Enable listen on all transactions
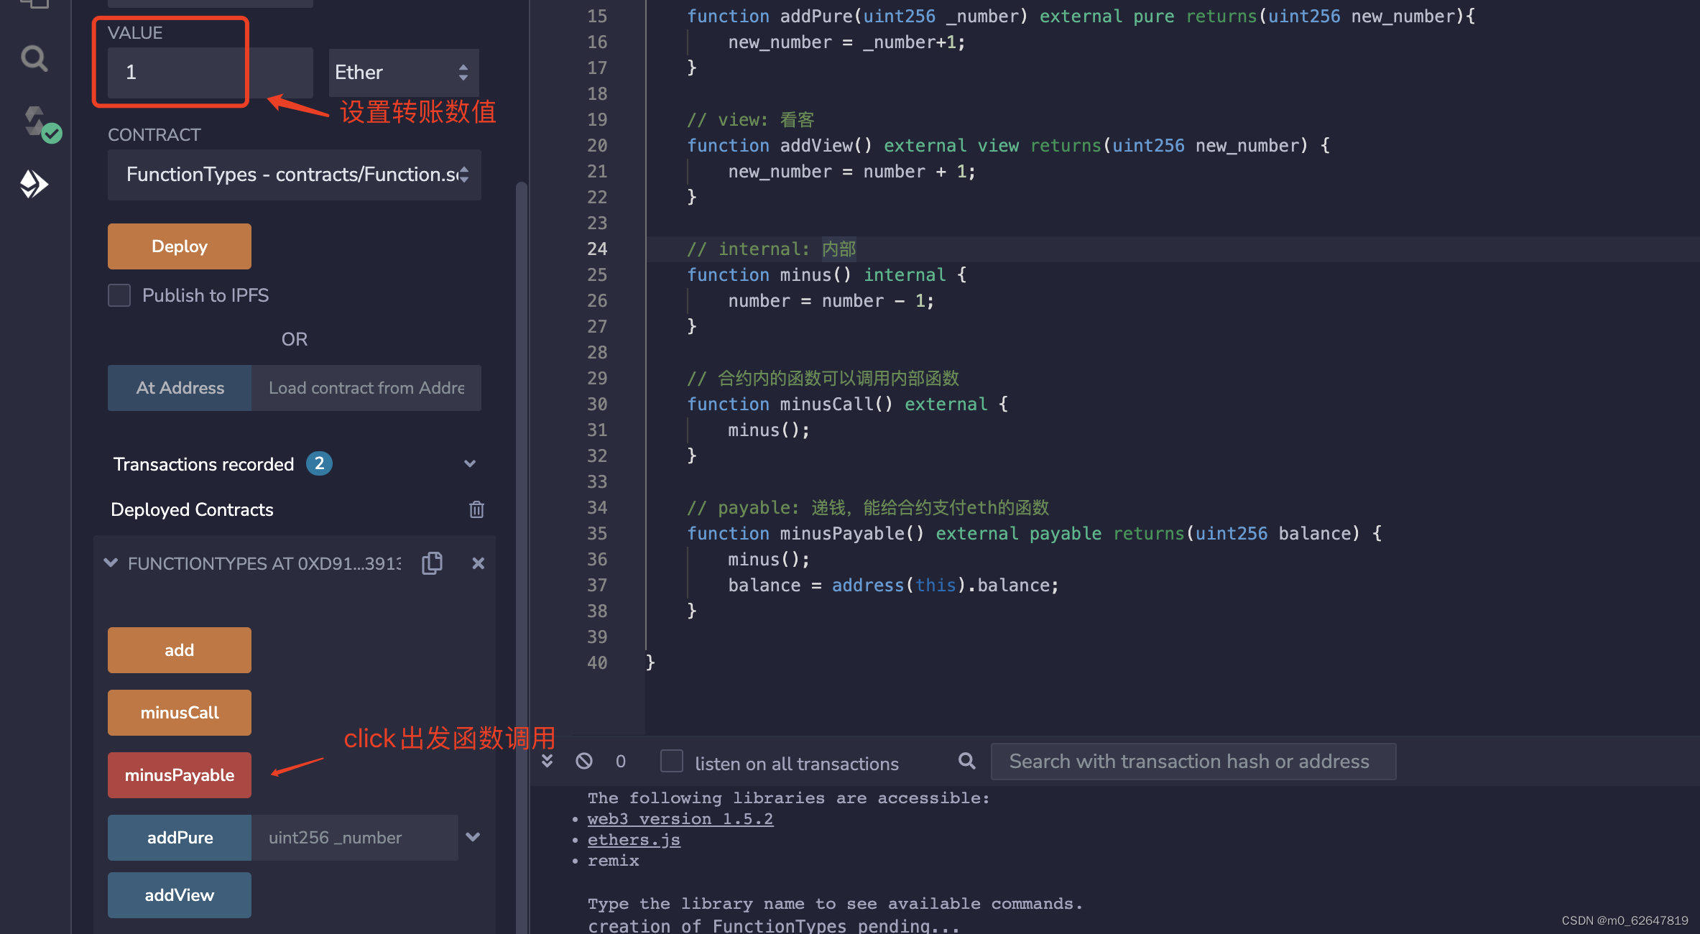 point(671,761)
